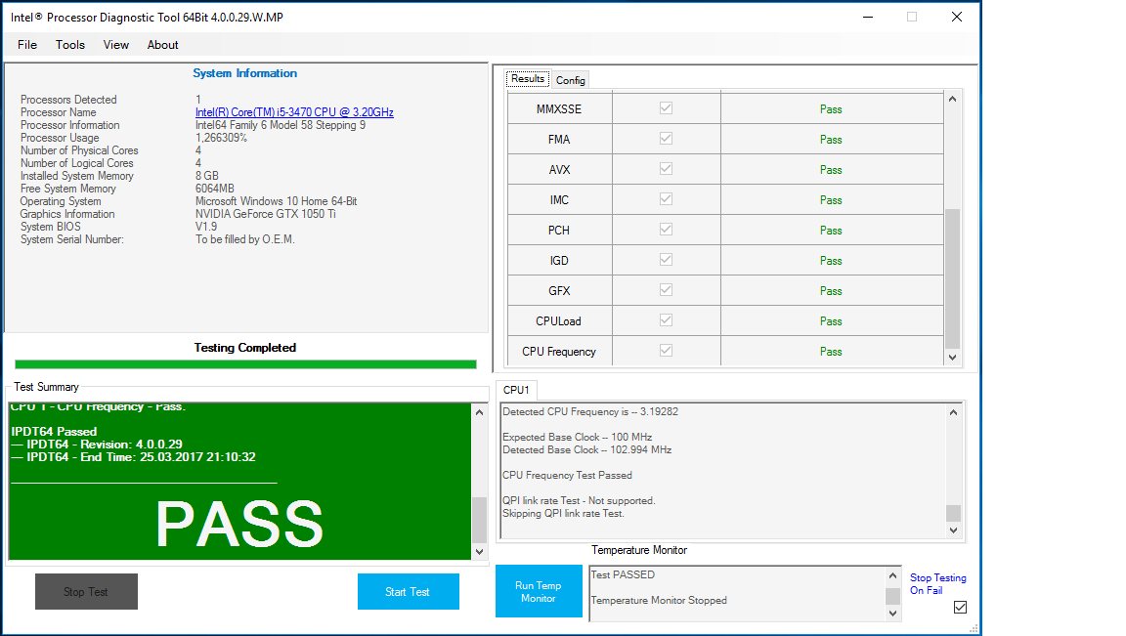Click the Temperature Monitor scroll down arrow
Image resolution: width=1126 pixels, height=636 pixels.
[892, 613]
